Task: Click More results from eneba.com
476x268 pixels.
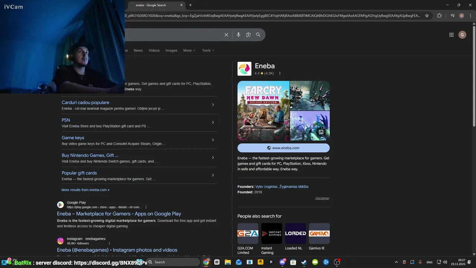Action: click(x=86, y=190)
